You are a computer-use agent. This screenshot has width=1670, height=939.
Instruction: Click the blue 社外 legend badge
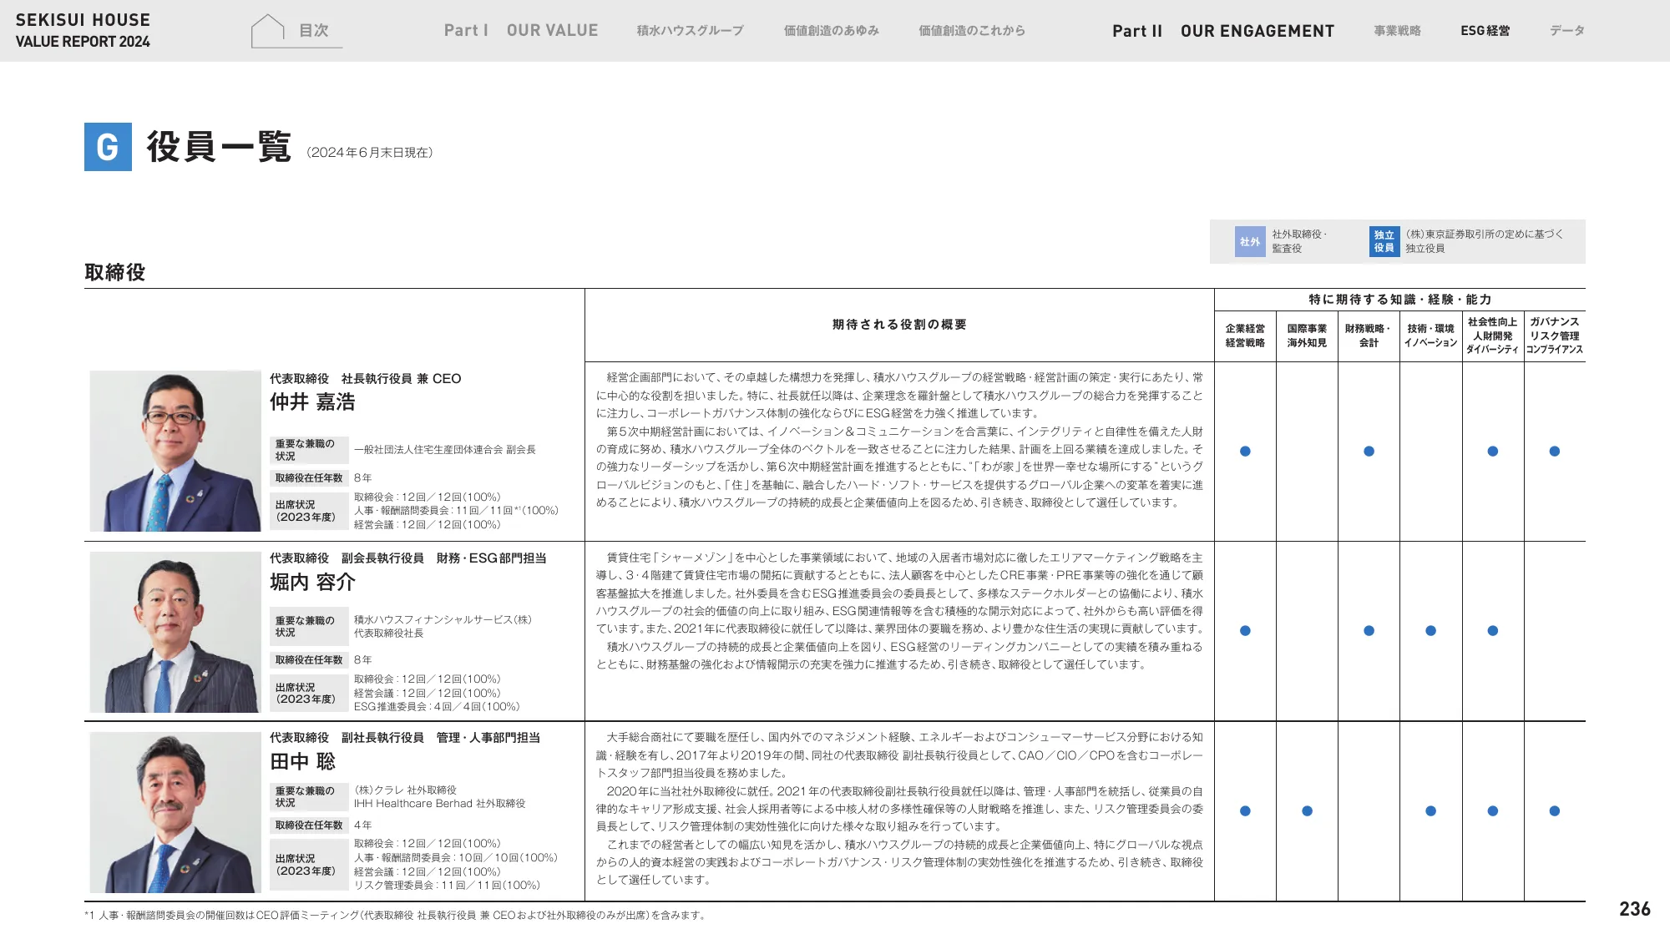coord(1248,240)
